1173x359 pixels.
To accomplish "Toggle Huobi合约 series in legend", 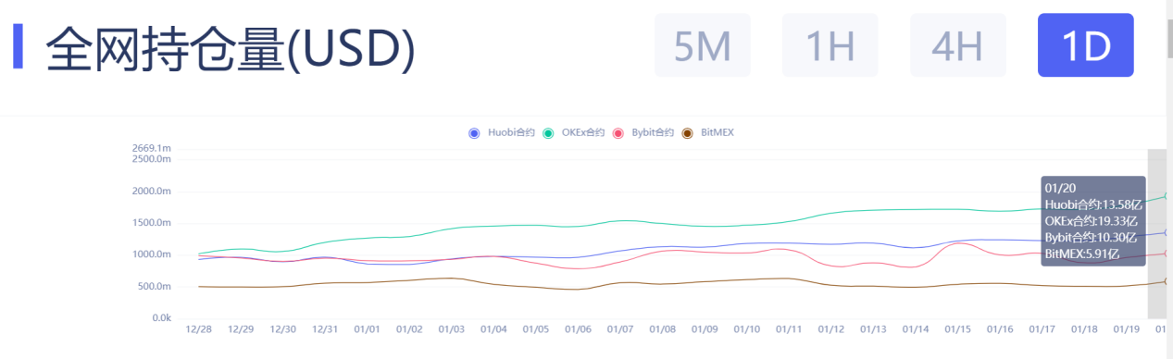I will pyautogui.click(x=502, y=133).
